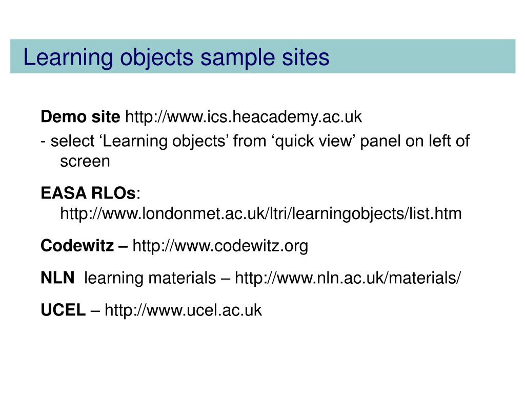Click the word 'screen' on the wrapped line

pyautogui.click(x=85, y=162)
